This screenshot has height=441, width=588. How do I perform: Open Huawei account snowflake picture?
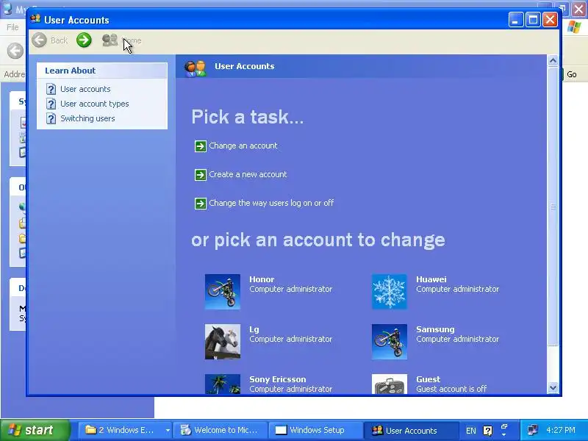click(390, 292)
